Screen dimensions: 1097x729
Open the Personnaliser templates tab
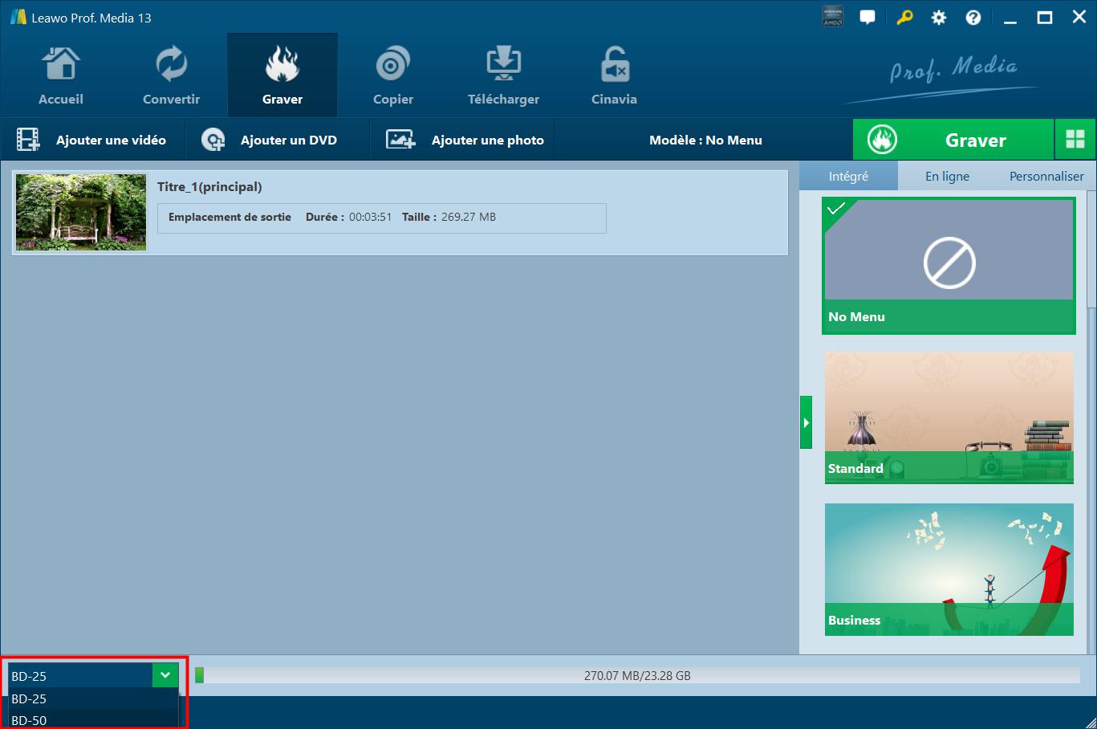[x=1046, y=176]
